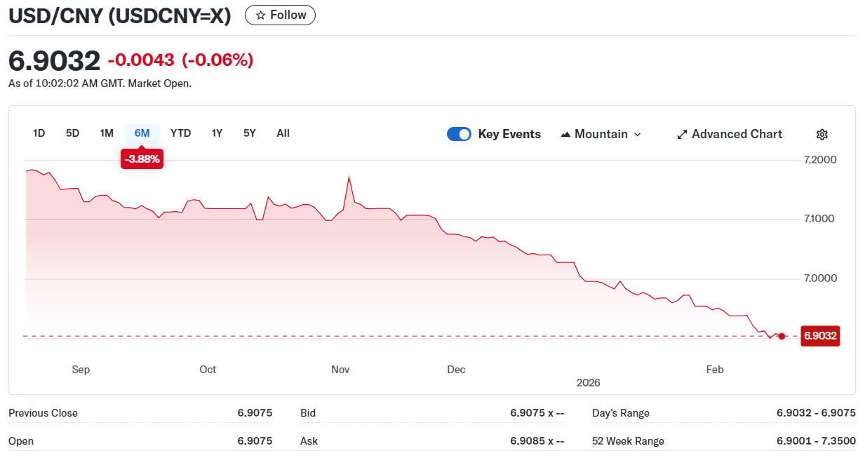Click the Key Events label text
Viewport: 865px width, 451px height.
(509, 134)
